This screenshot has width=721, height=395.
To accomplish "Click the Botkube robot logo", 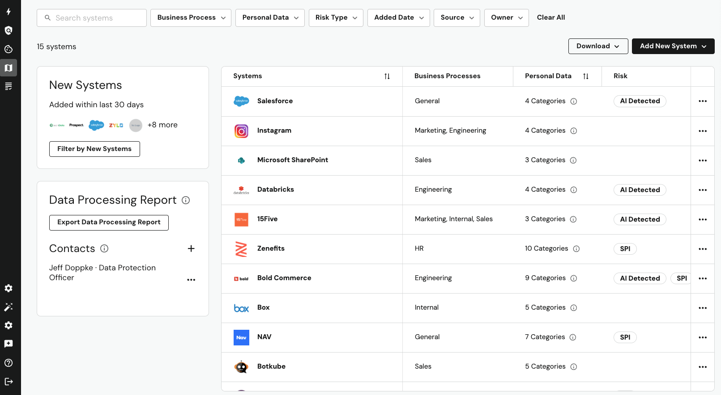I will click(241, 367).
